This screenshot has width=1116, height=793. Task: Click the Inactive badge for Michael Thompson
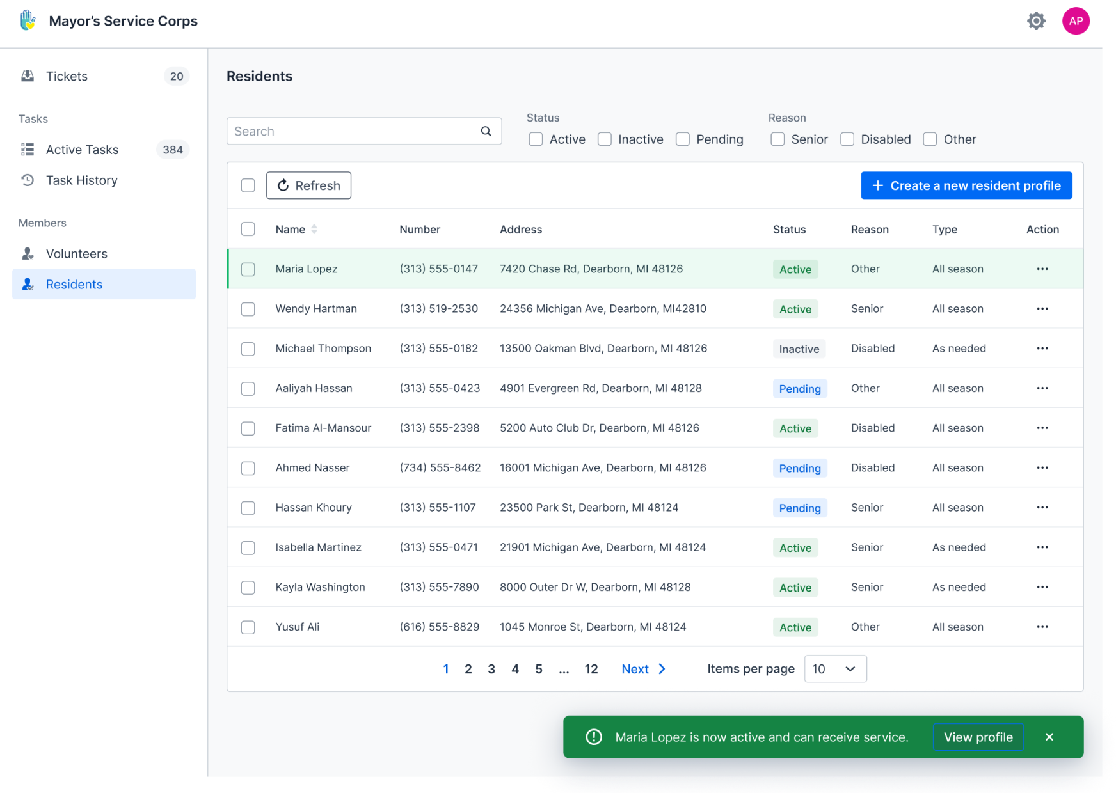click(799, 349)
